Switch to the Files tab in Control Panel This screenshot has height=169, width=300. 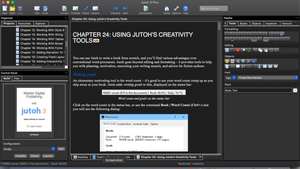tap(16, 78)
